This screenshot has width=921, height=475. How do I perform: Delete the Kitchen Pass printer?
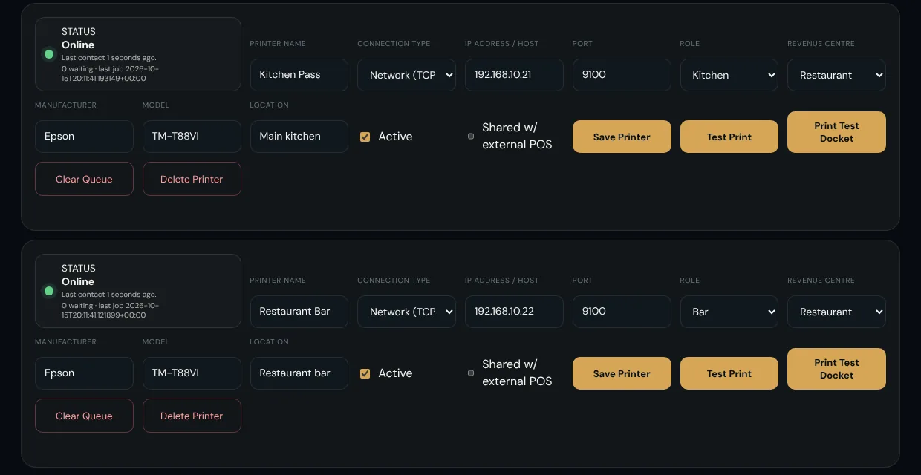point(192,179)
